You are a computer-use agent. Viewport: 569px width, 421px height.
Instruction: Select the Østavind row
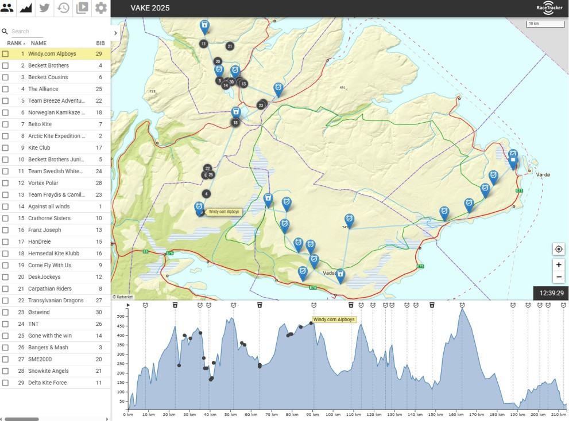point(55,312)
